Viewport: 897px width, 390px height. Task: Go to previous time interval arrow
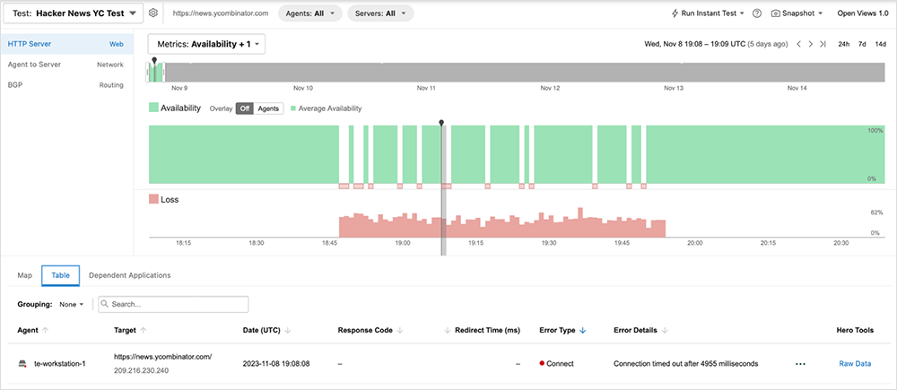pos(798,44)
